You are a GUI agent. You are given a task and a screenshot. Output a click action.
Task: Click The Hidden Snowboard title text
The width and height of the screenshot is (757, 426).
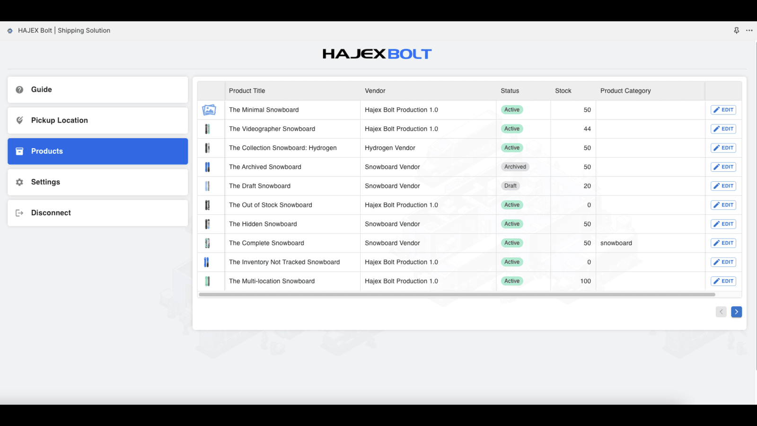[x=263, y=224]
